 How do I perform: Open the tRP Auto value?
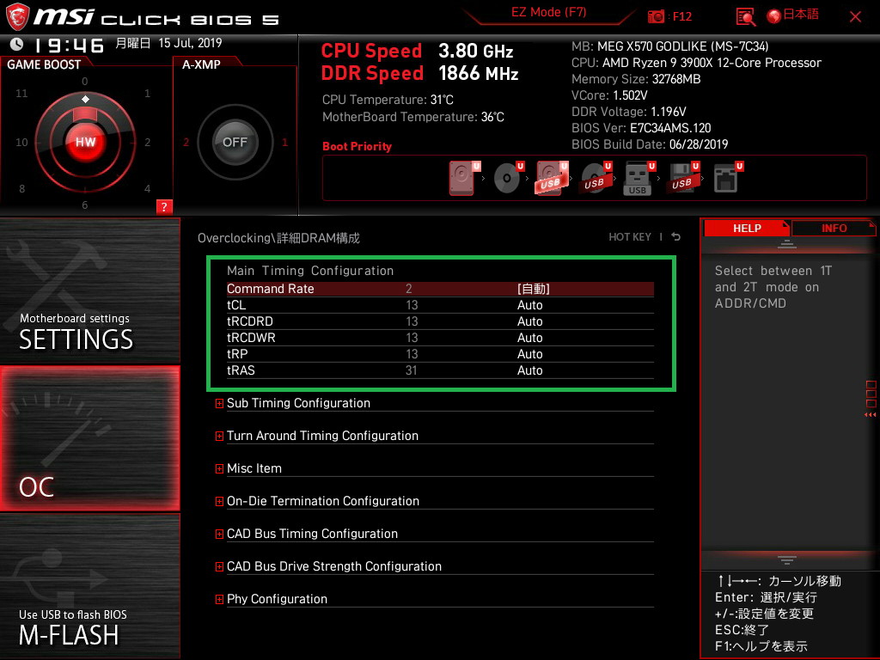tap(529, 353)
